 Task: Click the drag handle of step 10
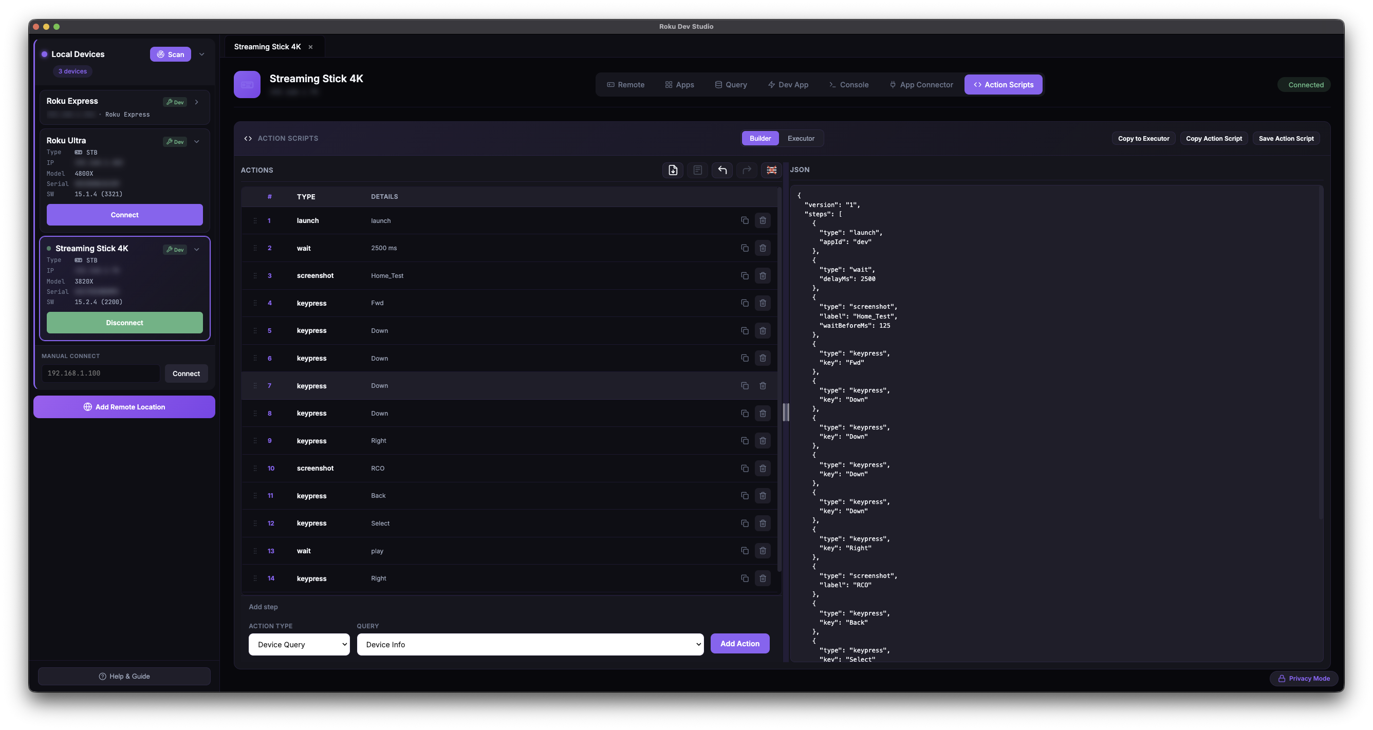point(255,469)
